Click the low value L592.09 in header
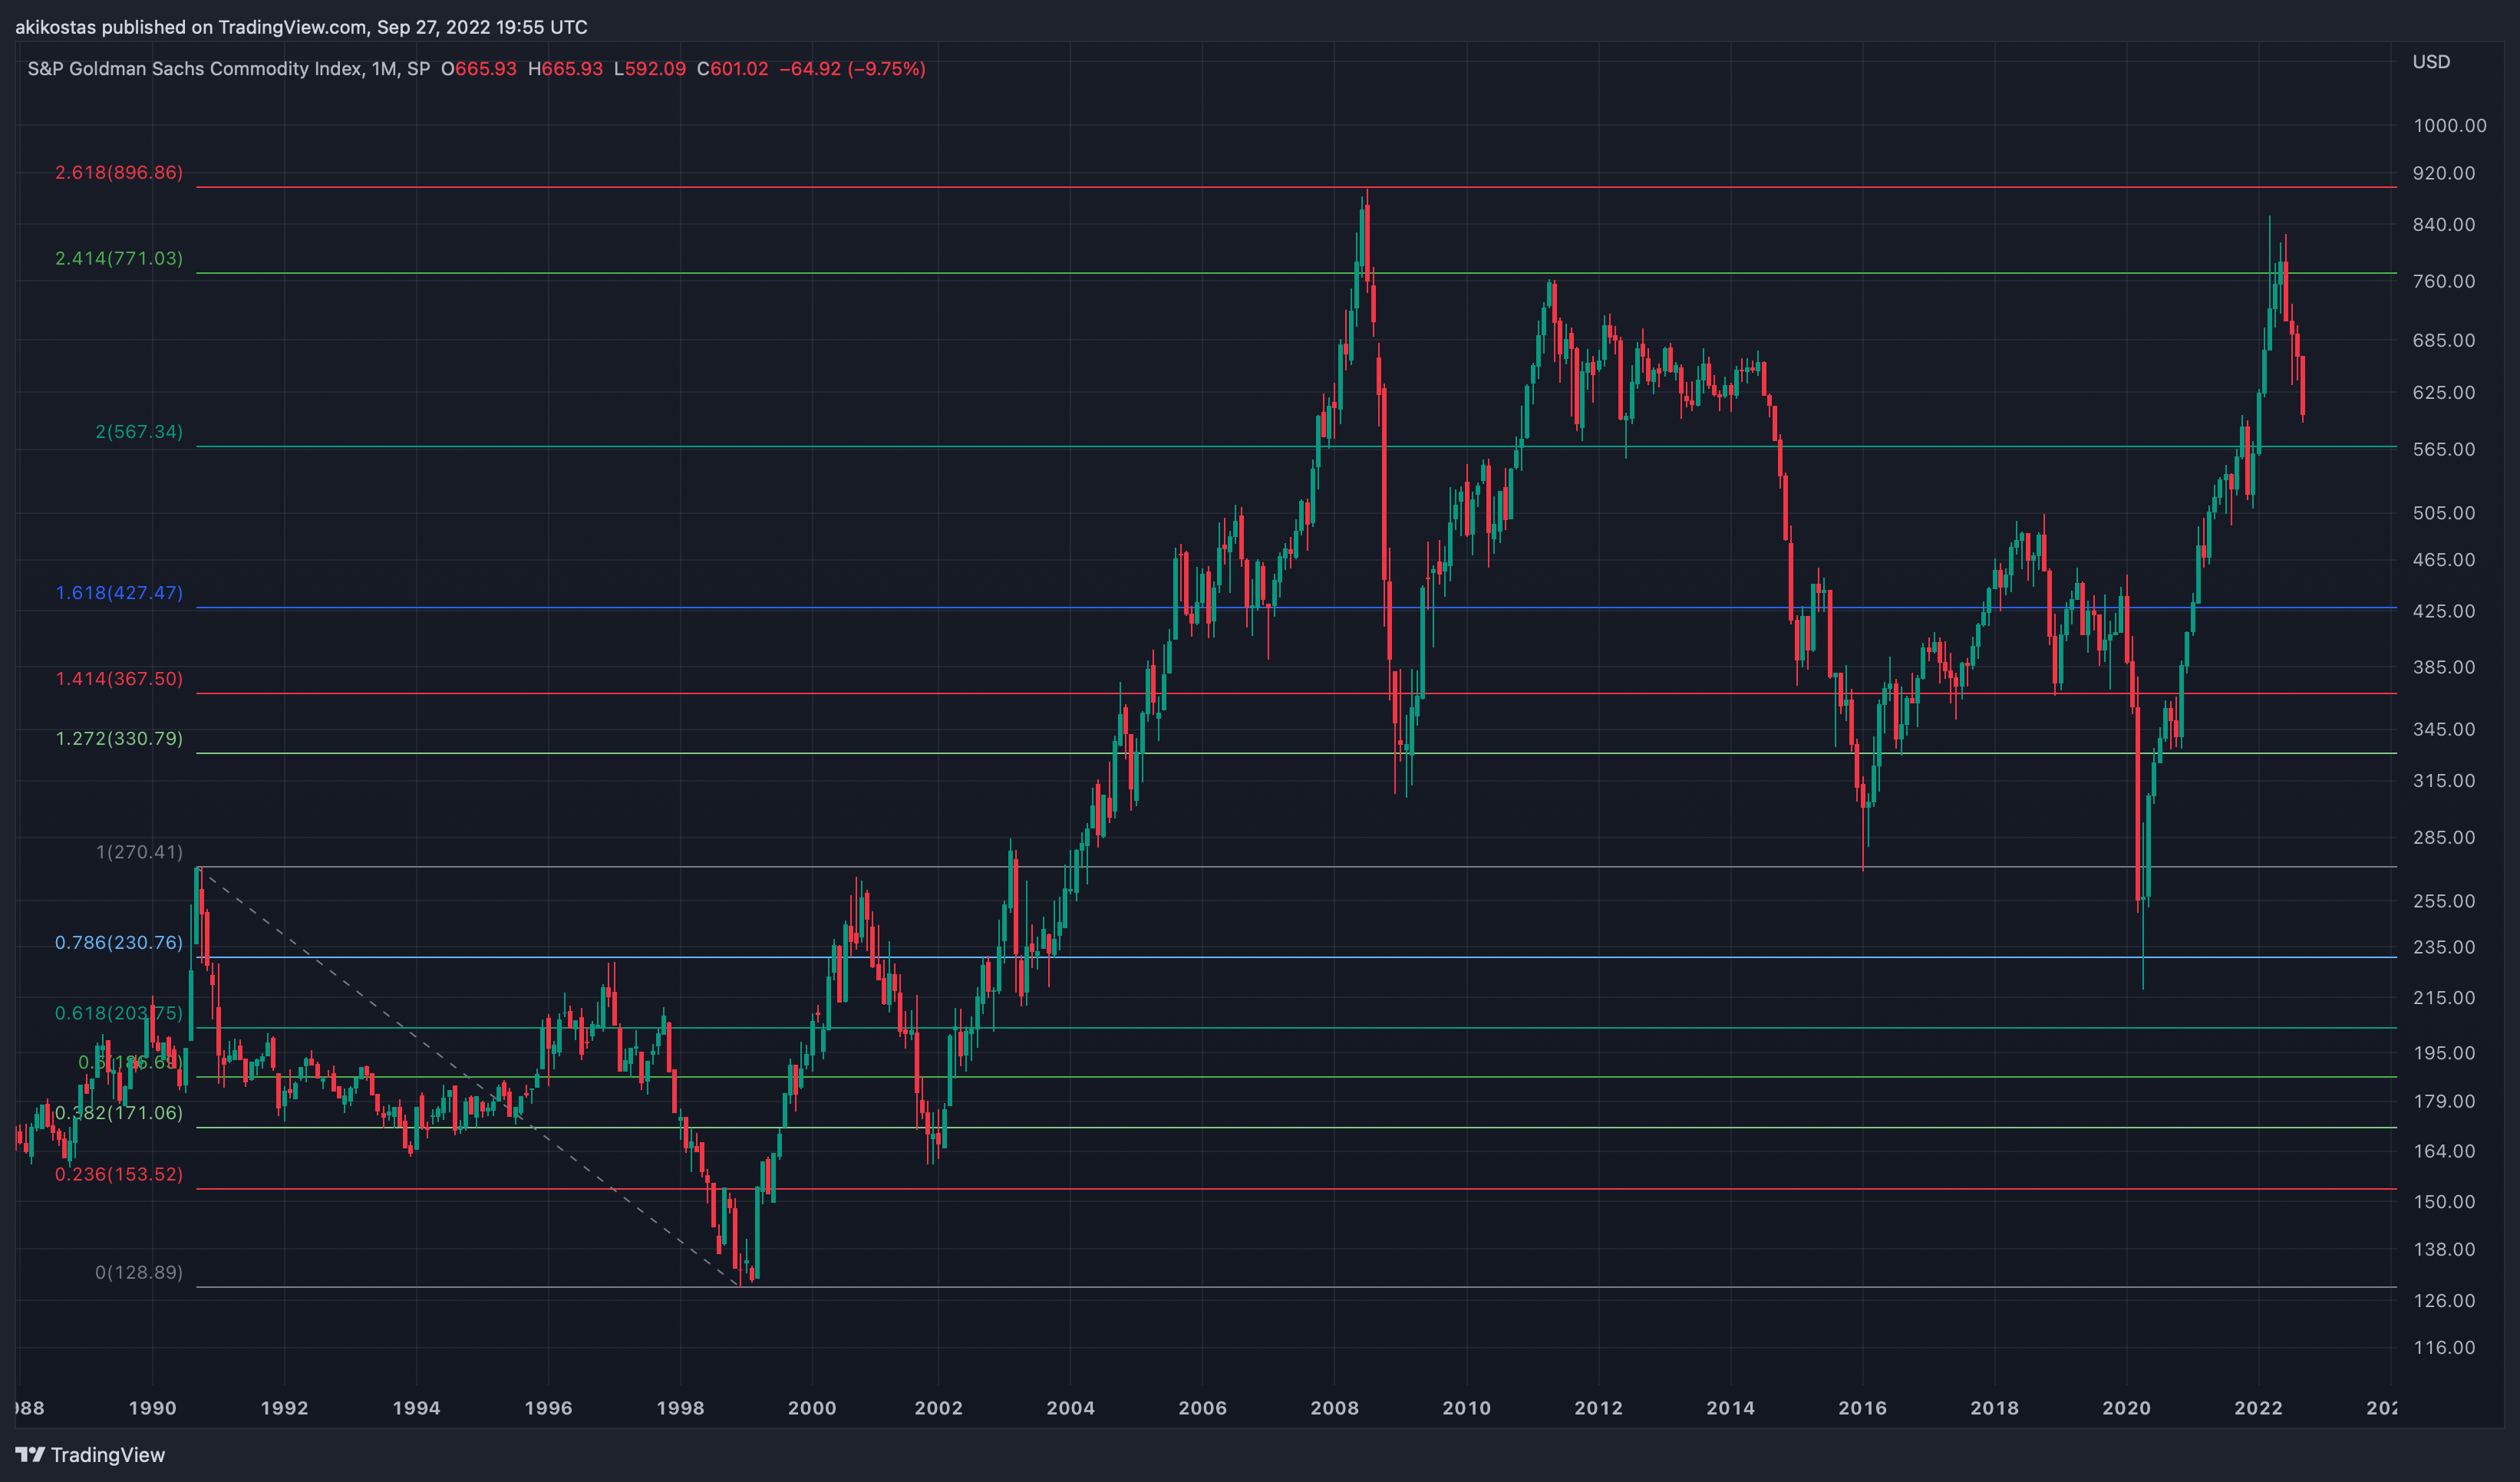 650,69
